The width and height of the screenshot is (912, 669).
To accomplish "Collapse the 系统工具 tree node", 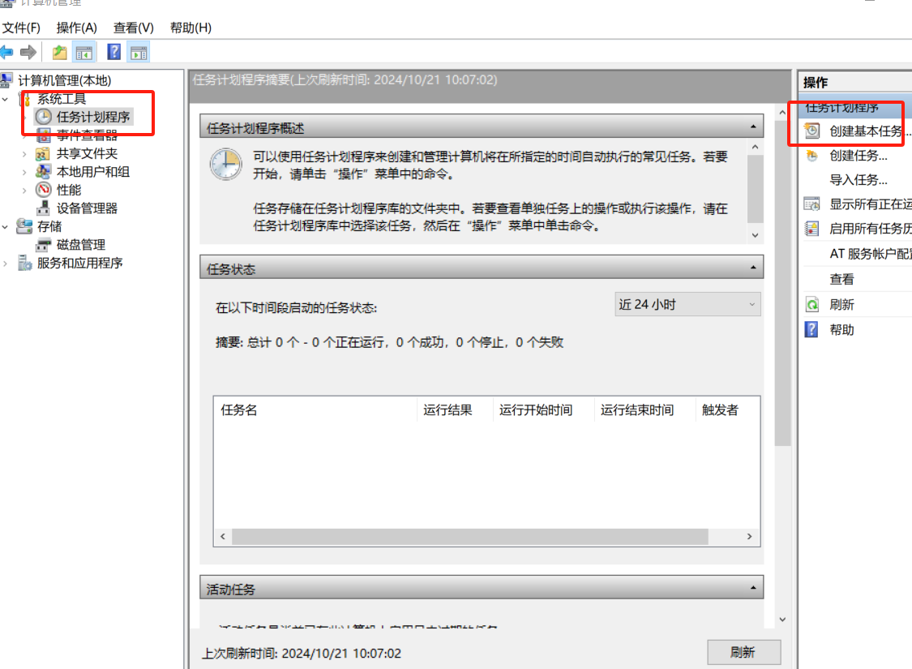I will tap(5, 100).
